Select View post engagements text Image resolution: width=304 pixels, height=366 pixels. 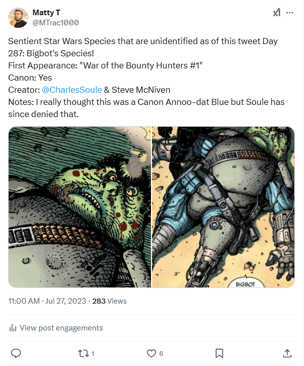point(61,328)
